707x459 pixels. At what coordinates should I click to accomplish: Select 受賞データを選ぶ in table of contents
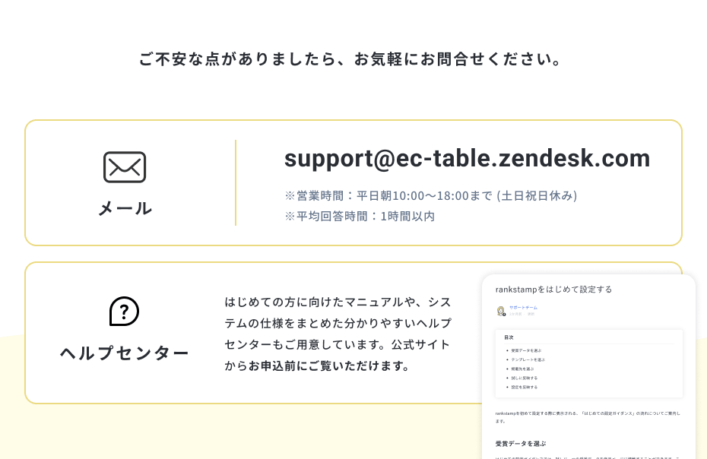pyautogui.click(x=526, y=350)
